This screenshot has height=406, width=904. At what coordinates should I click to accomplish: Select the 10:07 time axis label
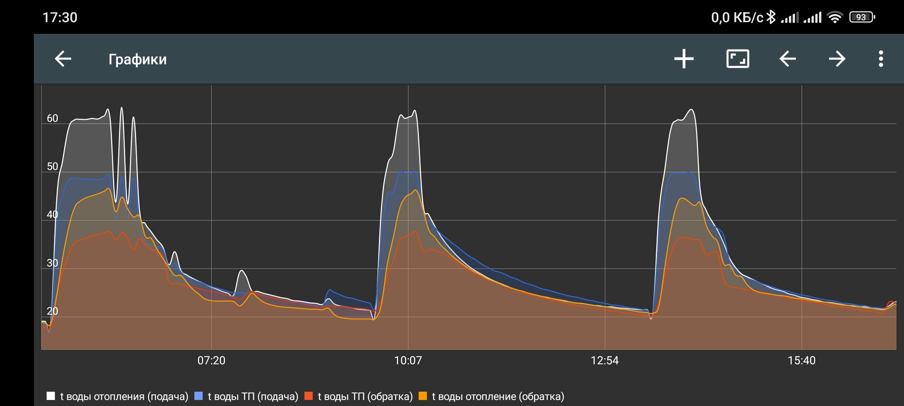(x=408, y=361)
